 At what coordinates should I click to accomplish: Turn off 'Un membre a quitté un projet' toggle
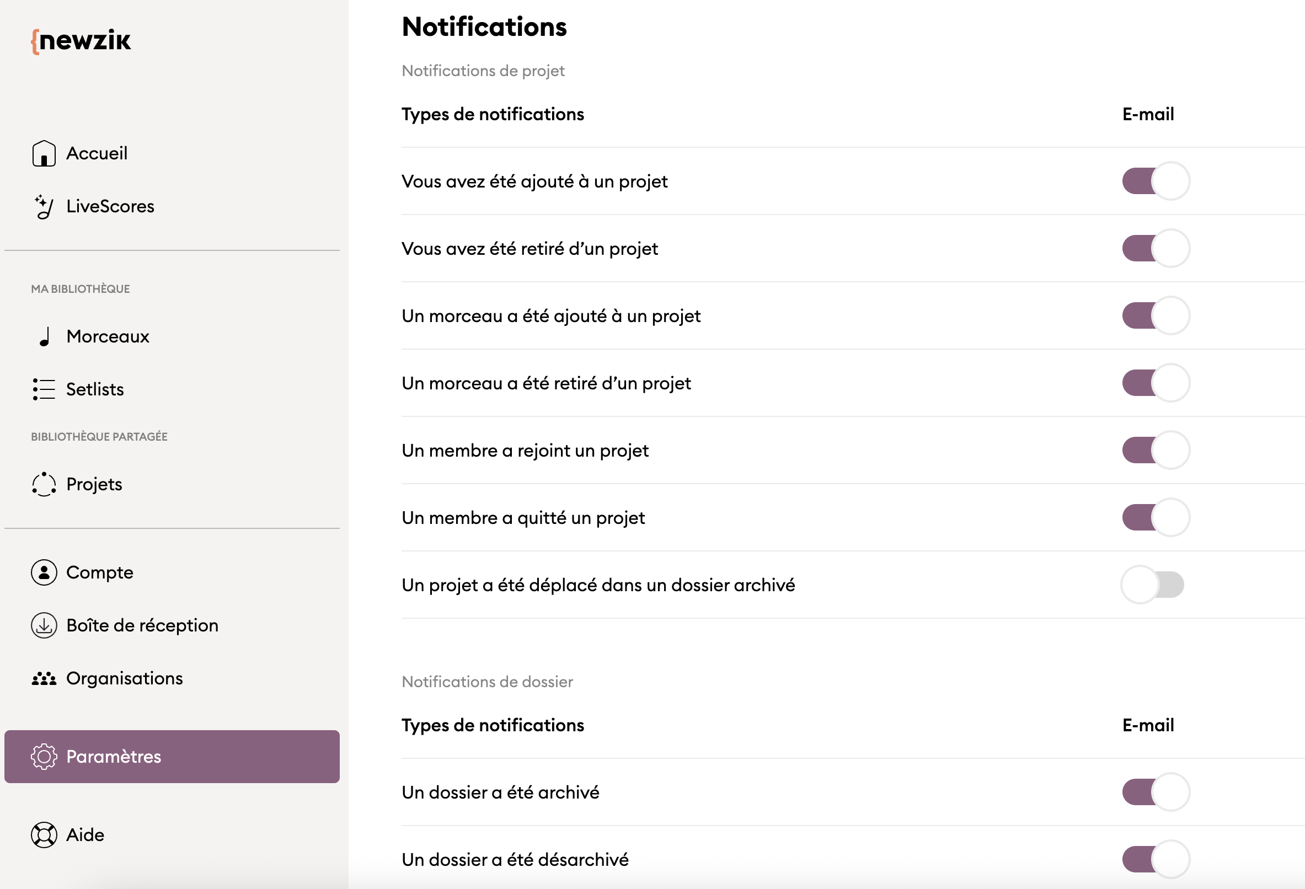[1155, 517]
